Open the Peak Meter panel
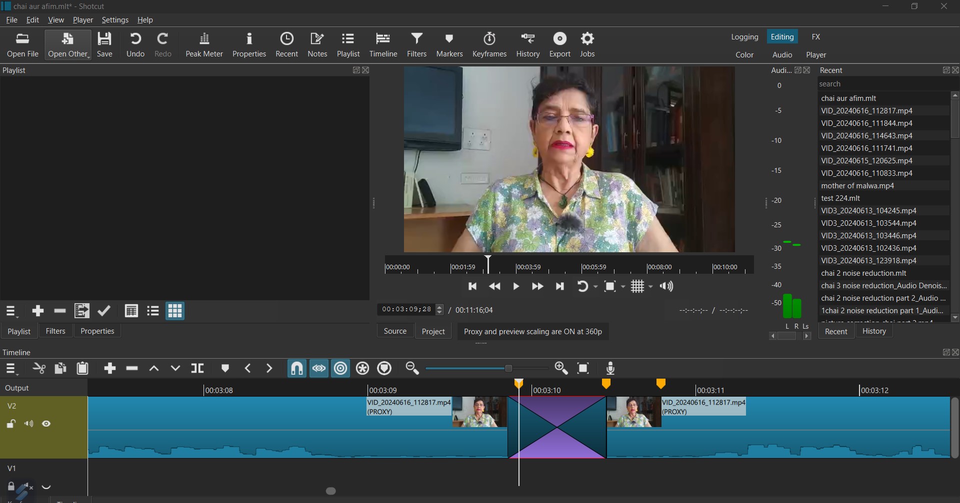This screenshot has width=960, height=503. (204, 44)
